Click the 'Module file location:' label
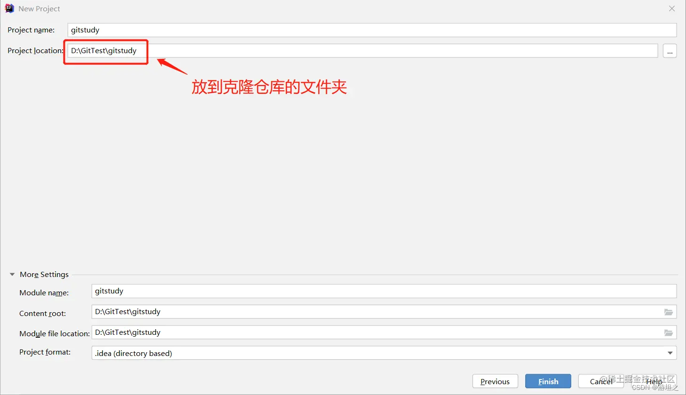Image resolution: width=686 pixels, height=395 pixels. coord(55,334)
